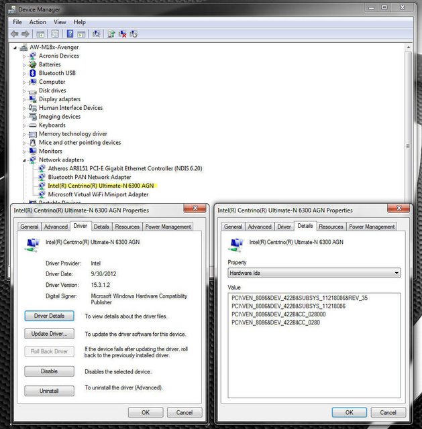Expand the Computer node
This screenshot has width=422, height=429.
24,82
